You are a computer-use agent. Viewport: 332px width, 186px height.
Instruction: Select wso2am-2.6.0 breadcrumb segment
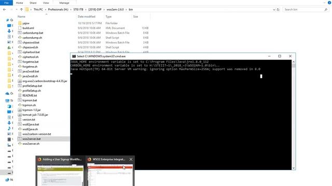click(x=115, y=9)
